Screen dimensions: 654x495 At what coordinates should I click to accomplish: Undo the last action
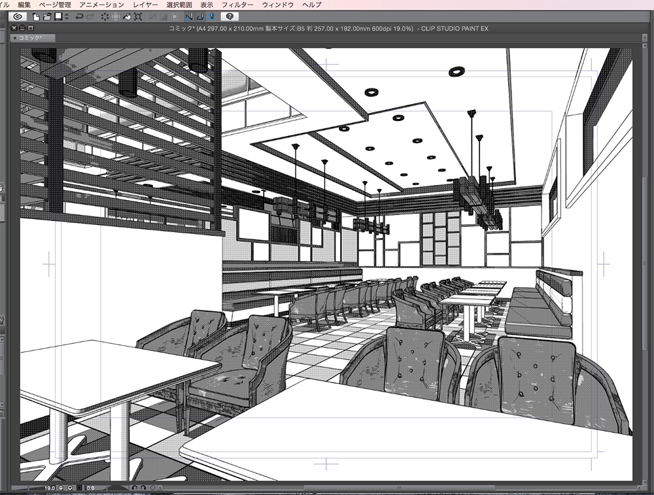[79, 17]
